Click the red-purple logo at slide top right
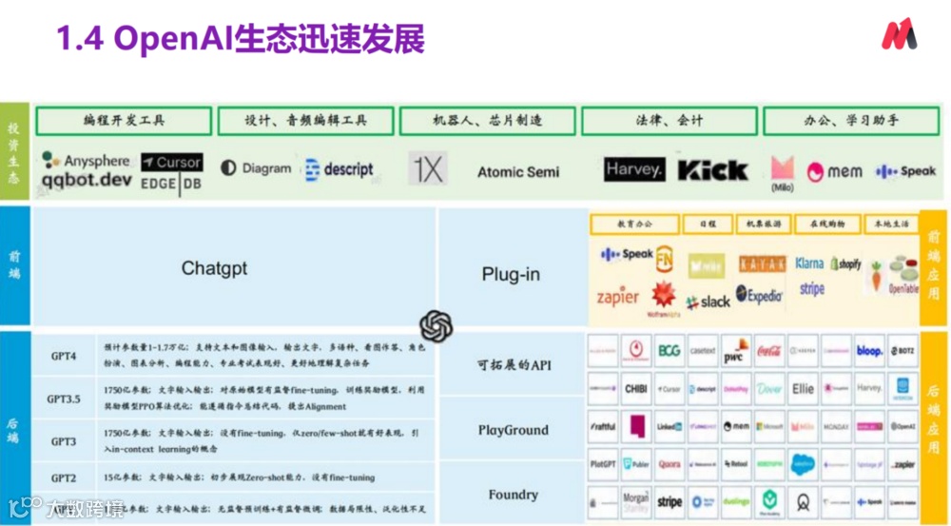The width and height of the screenshot is (951, 526). (900, 34)
